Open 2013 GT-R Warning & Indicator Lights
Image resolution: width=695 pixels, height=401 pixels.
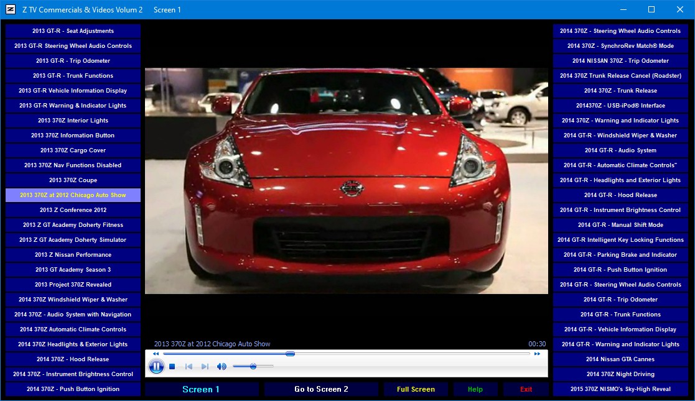click(73, 106)
